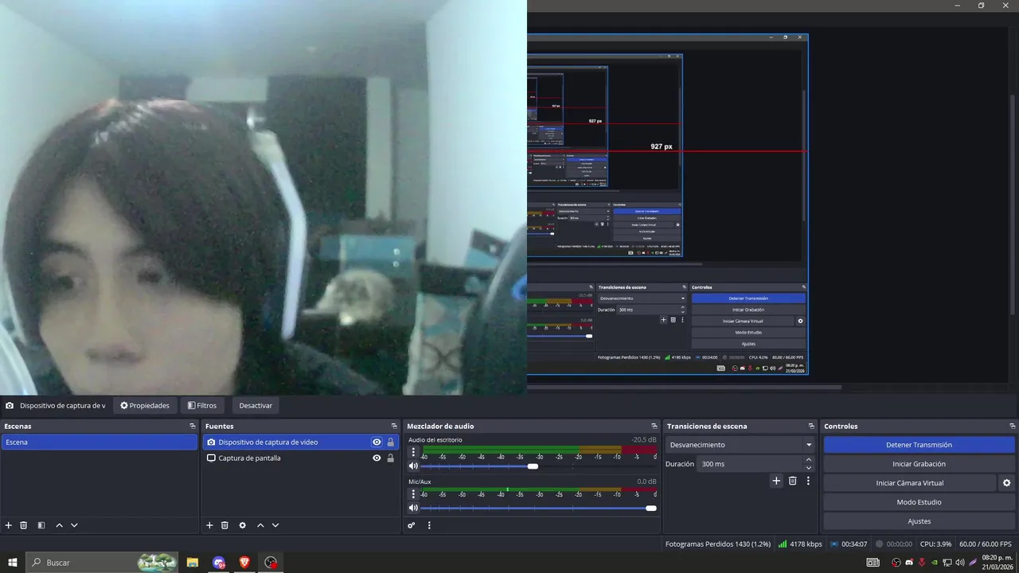
Task: Remove the selected source with trash icon
Action: click(225, 525)
